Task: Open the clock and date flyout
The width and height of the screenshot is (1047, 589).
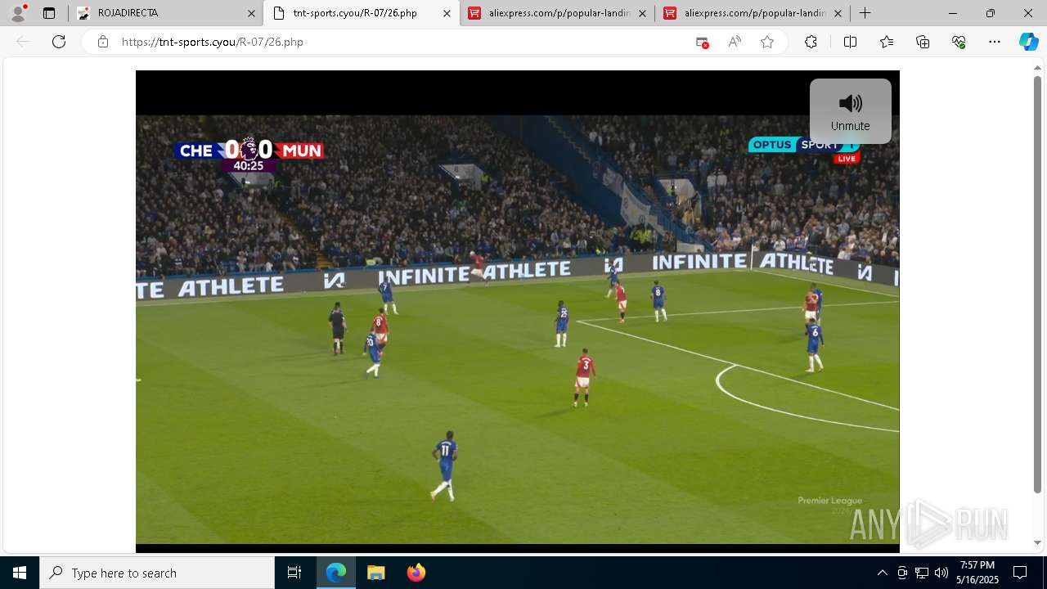Action: pos(977,573)
